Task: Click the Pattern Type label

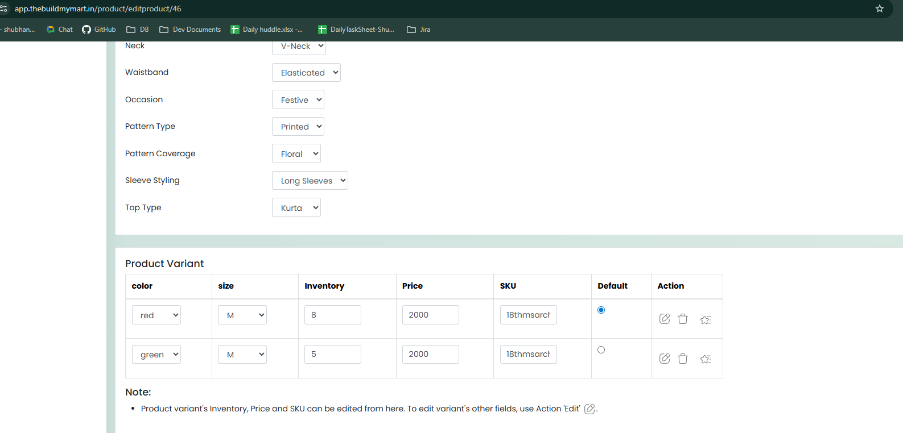Action: click(150, 126)
